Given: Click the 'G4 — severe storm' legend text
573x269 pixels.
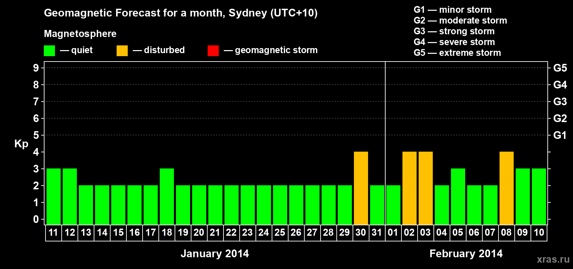Looking at the screenshot, I should [454, 42].
